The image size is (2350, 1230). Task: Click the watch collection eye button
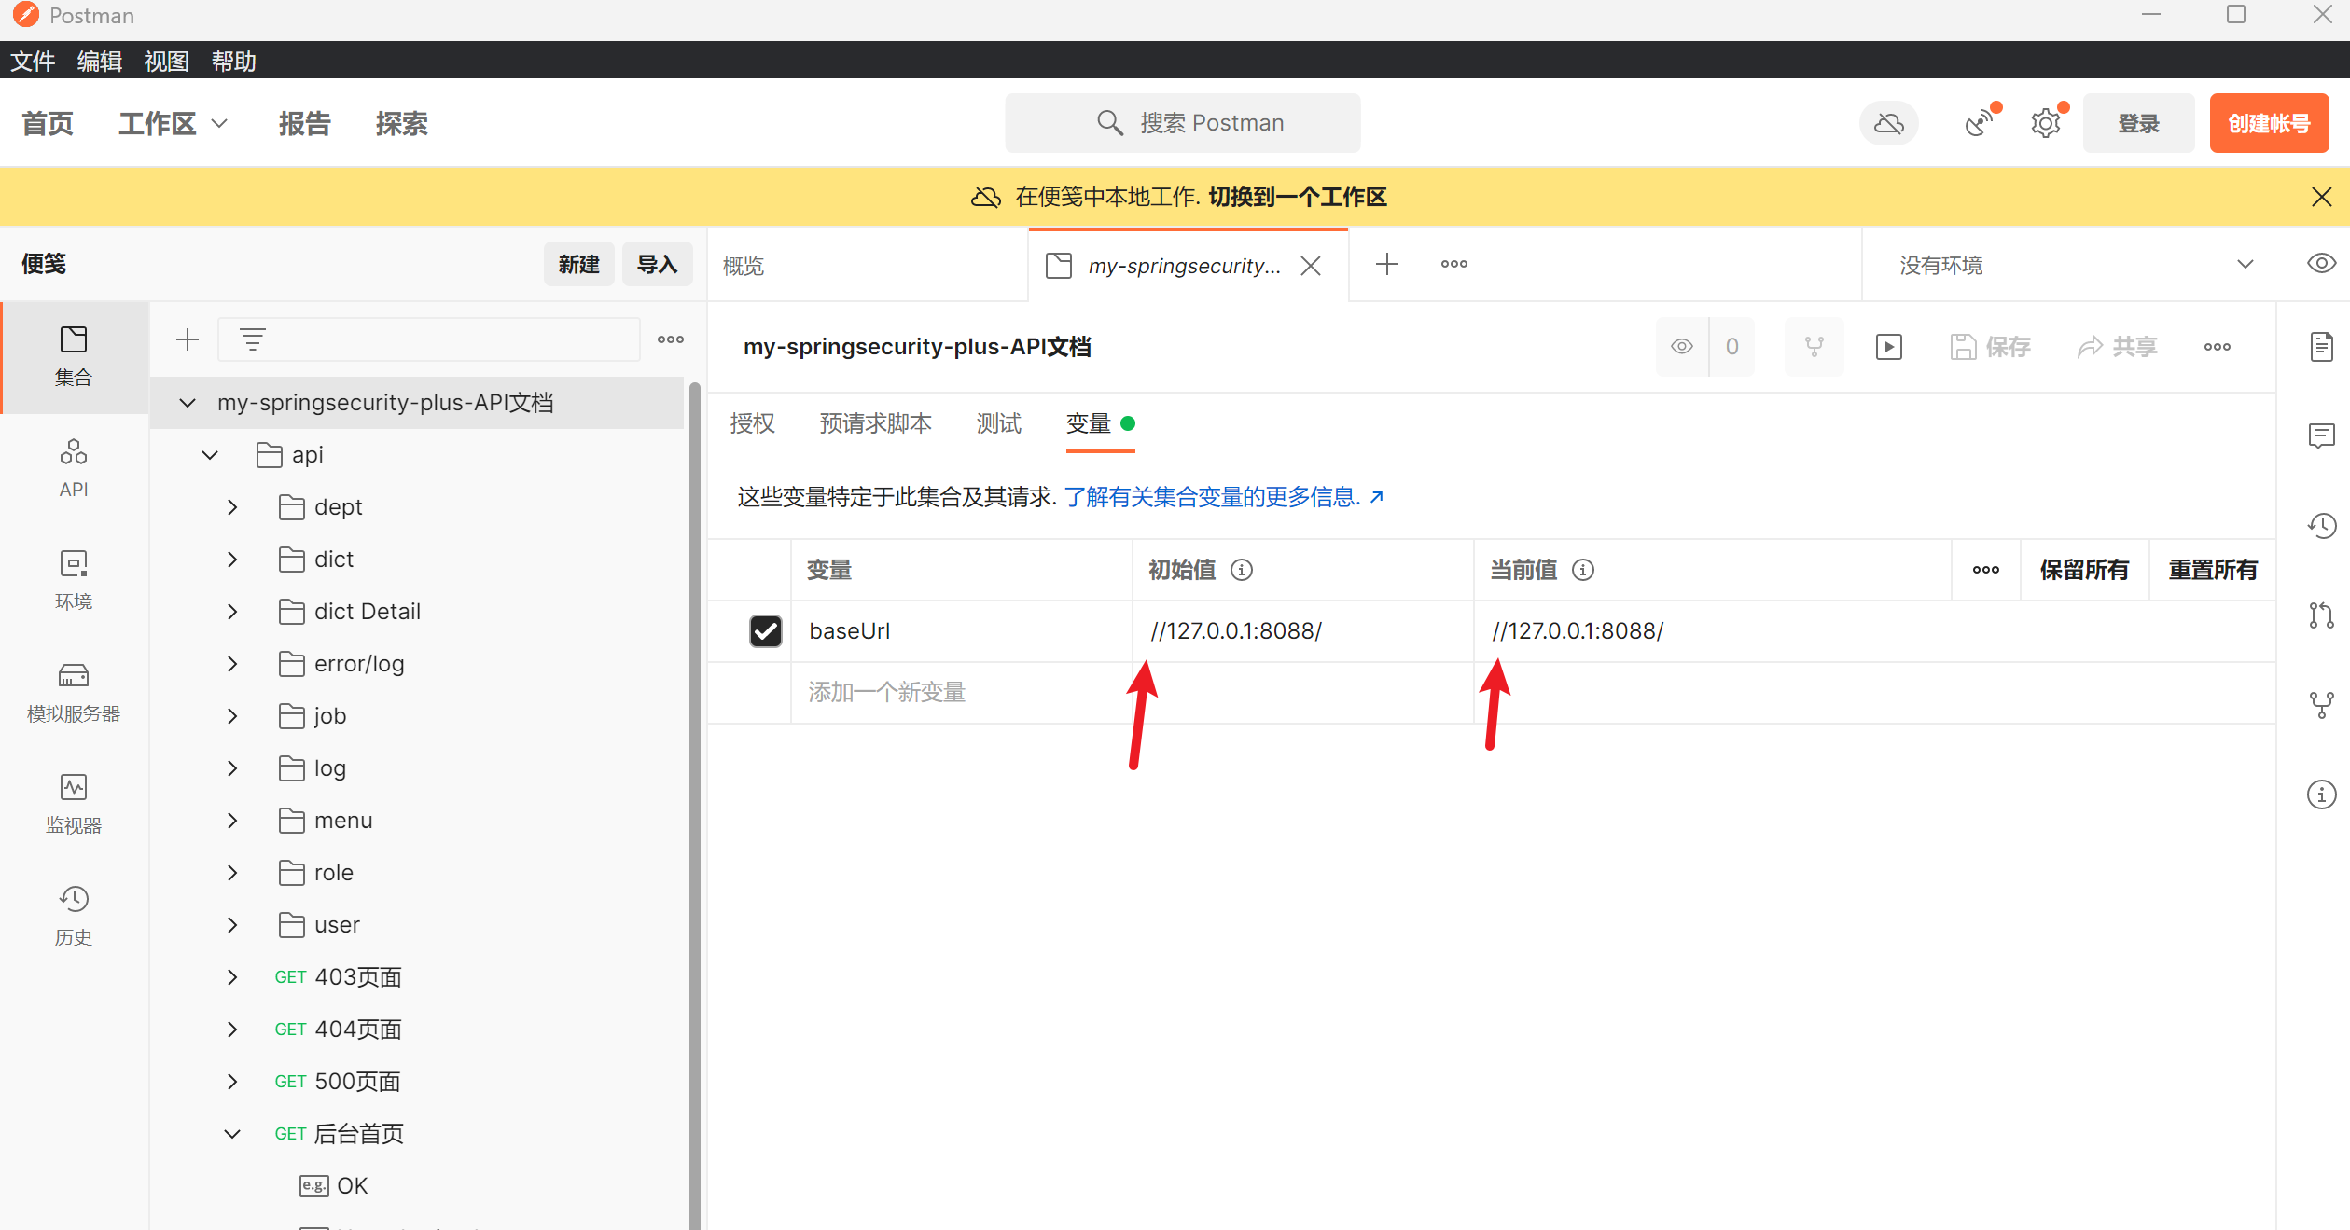pyautogui.click(x=1681, y=347)
